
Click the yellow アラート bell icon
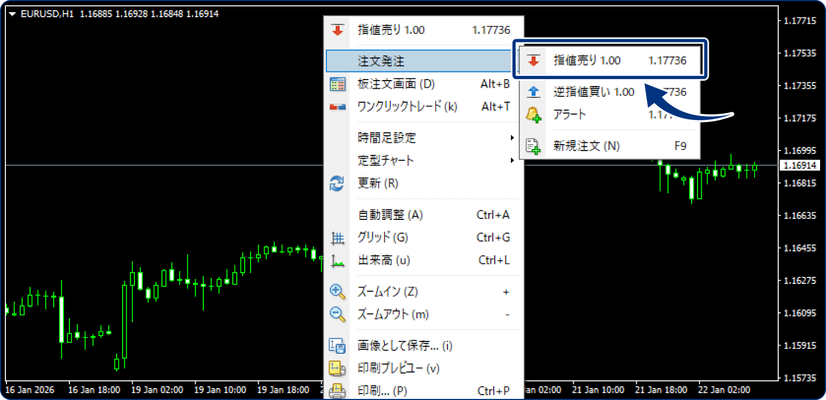[533, 114]
